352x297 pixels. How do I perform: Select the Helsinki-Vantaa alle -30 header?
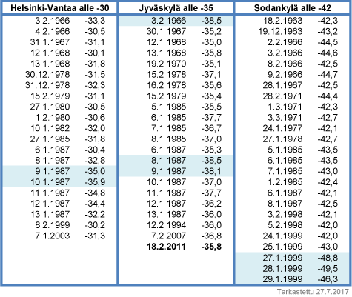tap(60, 8)
